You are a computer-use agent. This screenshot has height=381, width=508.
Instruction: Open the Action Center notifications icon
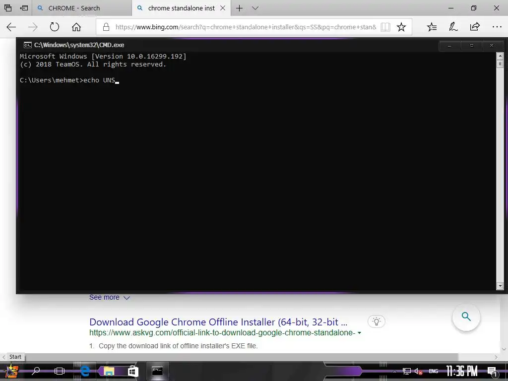492,371
